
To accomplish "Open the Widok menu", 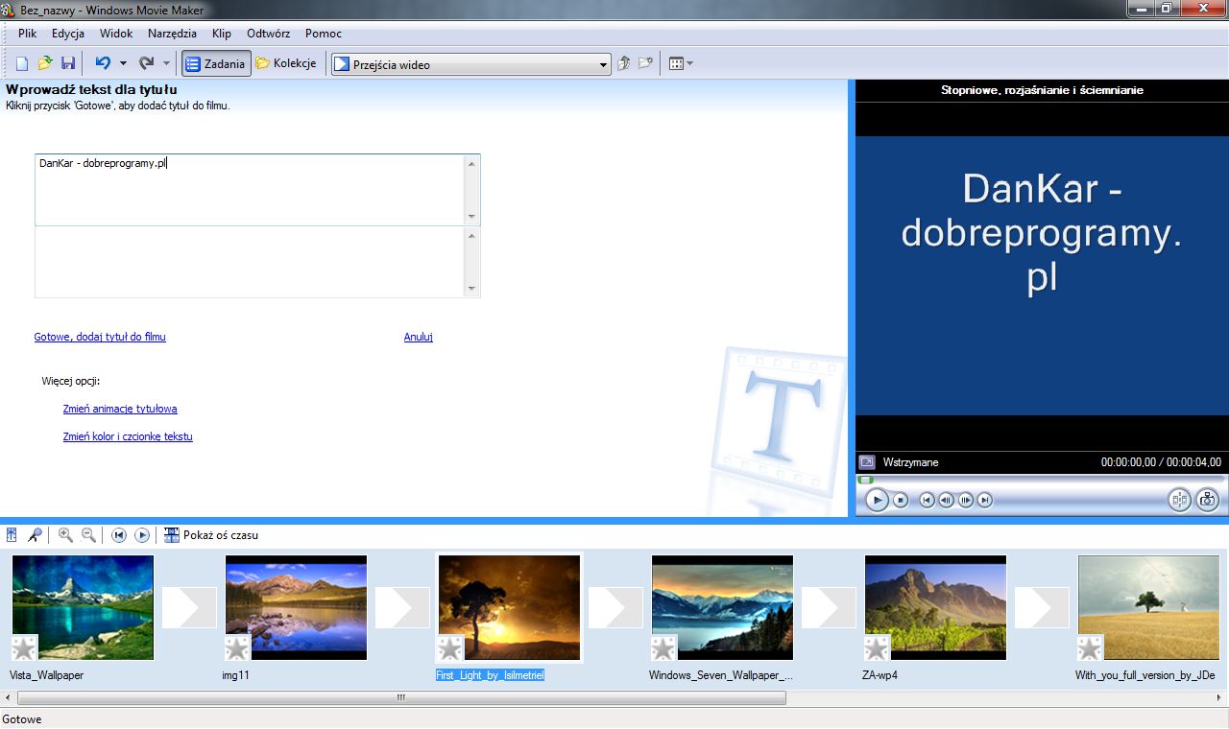I will pyautogui.click(x=116, y=34).
